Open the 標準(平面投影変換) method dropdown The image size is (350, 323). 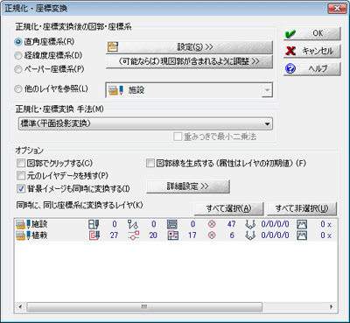click(x=145, y=123)
